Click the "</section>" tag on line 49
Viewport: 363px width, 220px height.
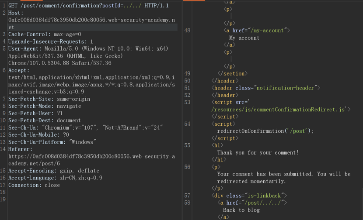coord(232,73)
